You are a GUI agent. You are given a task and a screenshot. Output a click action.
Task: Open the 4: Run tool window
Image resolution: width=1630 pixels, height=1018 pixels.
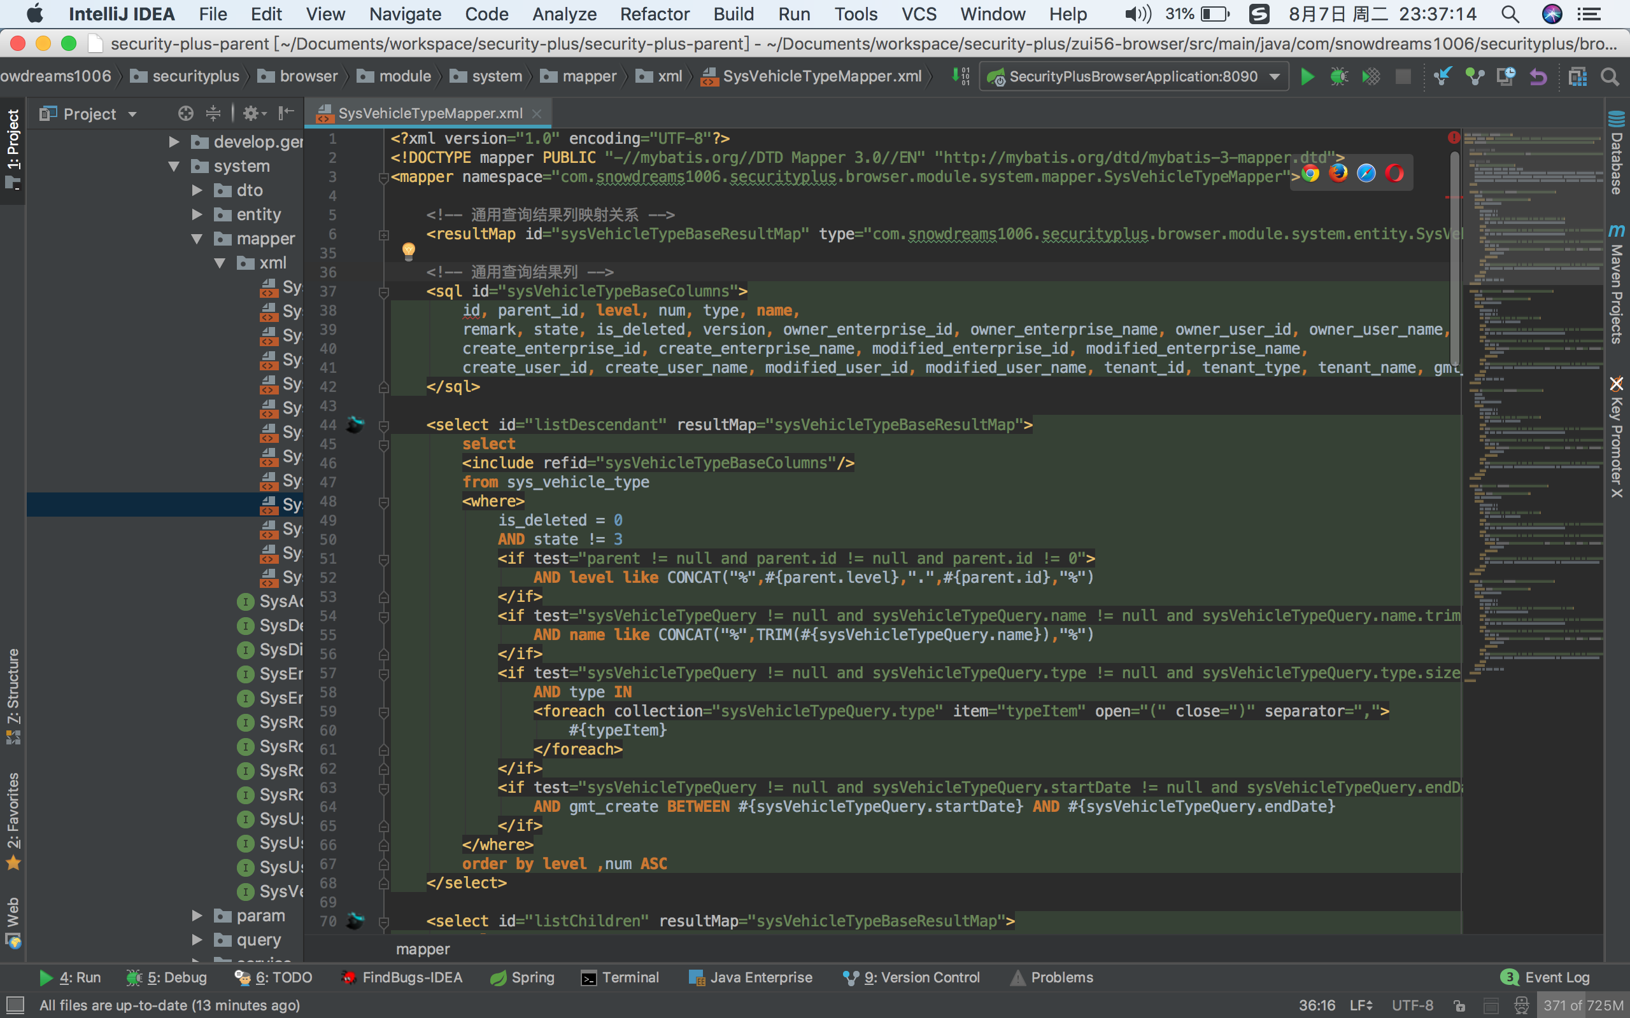tap(69, 977)
